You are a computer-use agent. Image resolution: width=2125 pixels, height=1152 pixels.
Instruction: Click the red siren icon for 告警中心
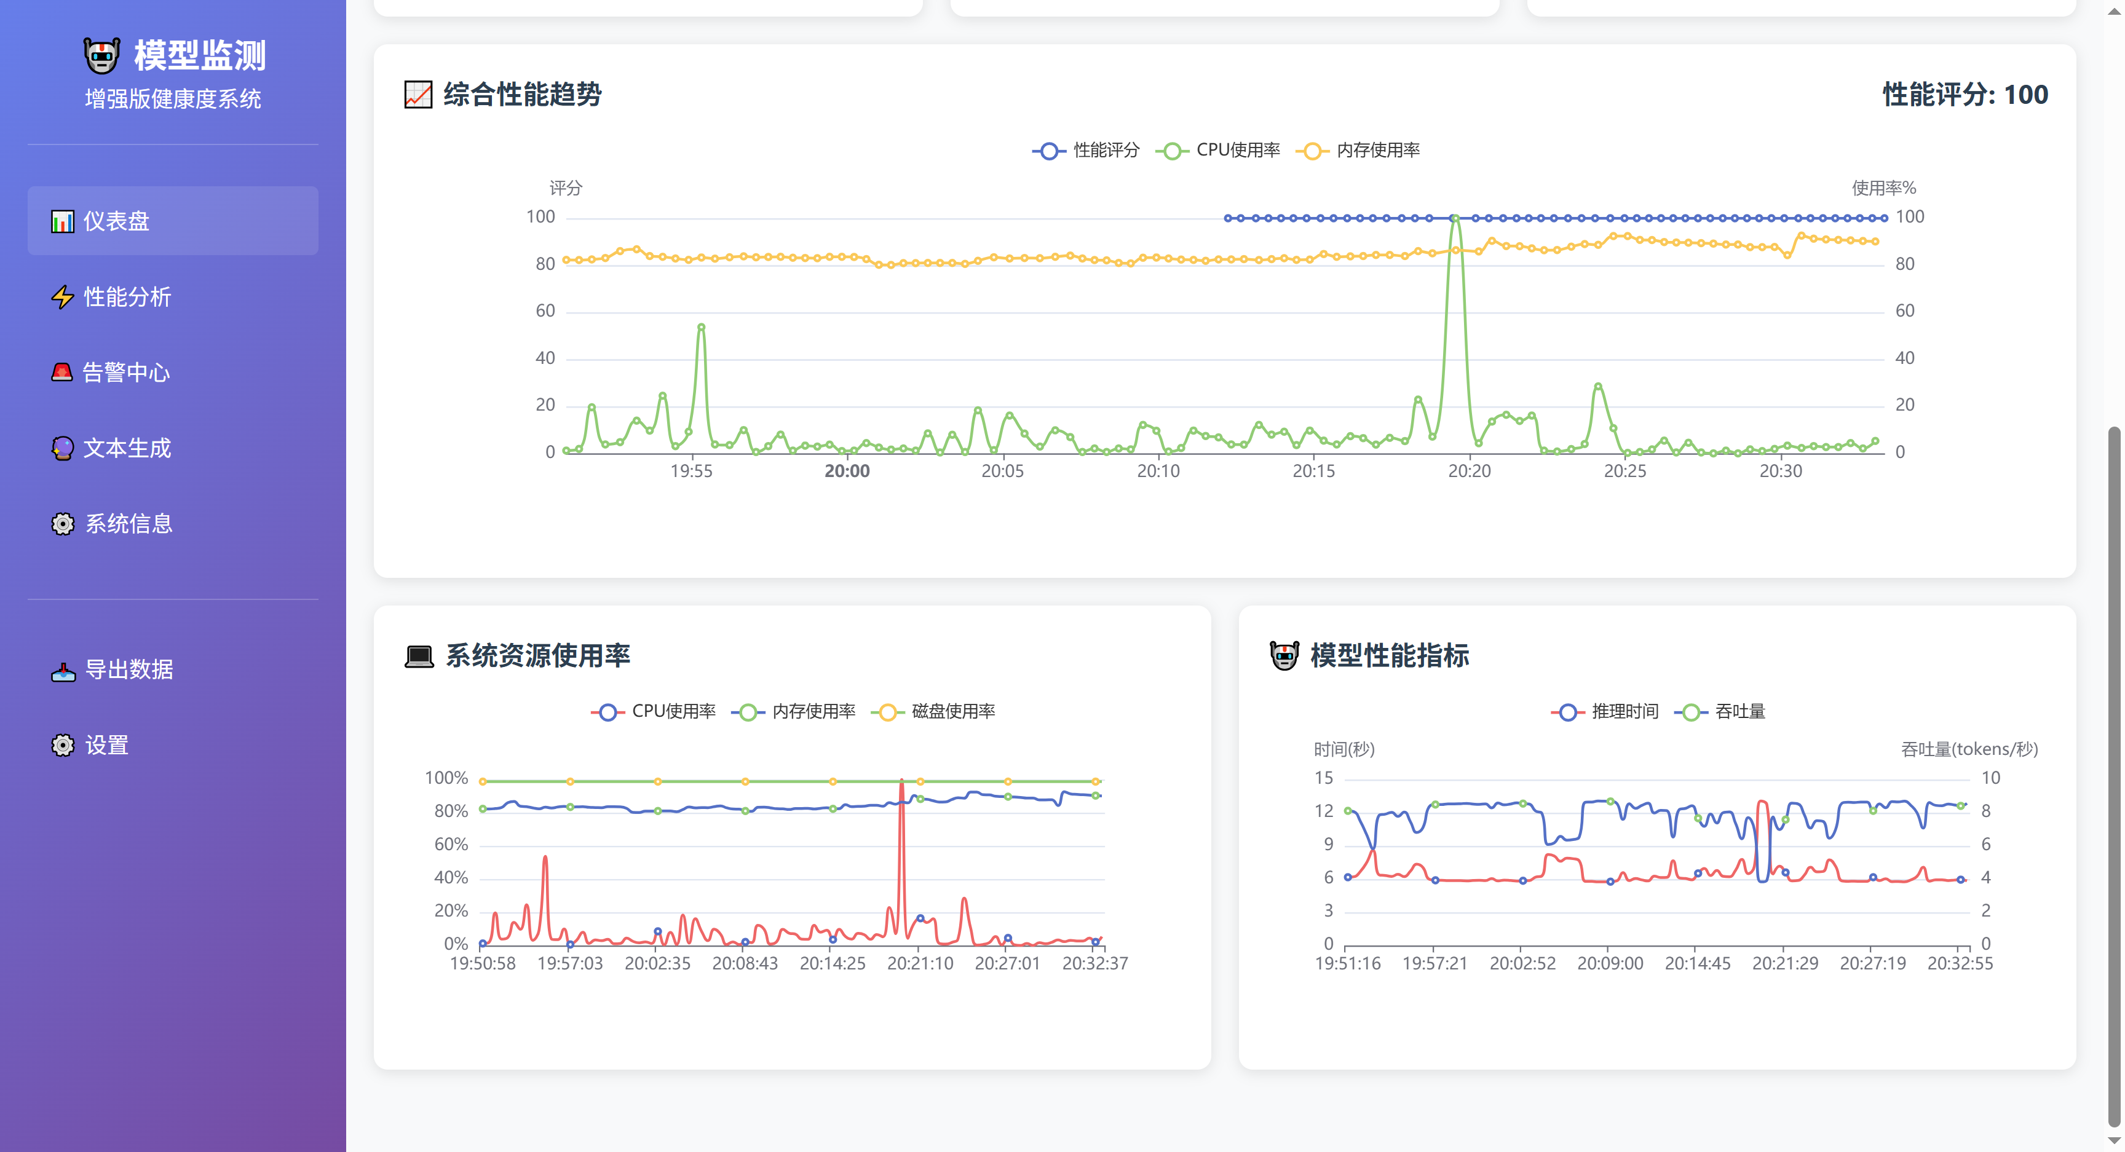click(x=63, y=372)
